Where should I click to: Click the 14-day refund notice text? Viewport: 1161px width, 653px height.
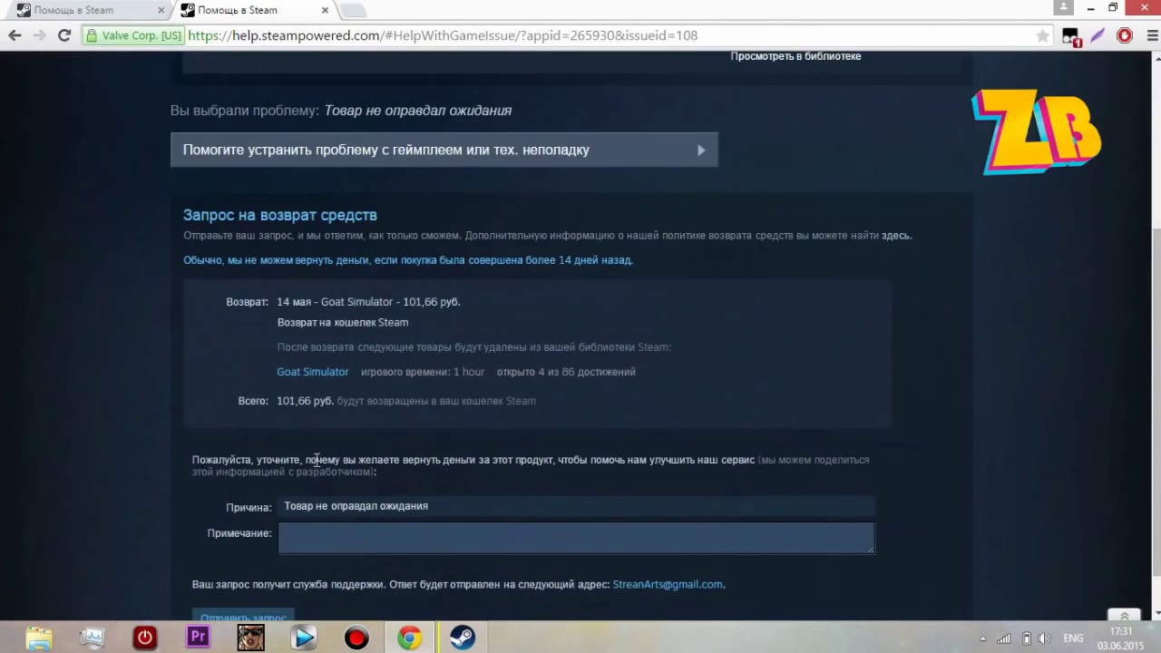(x=408, y=260)
